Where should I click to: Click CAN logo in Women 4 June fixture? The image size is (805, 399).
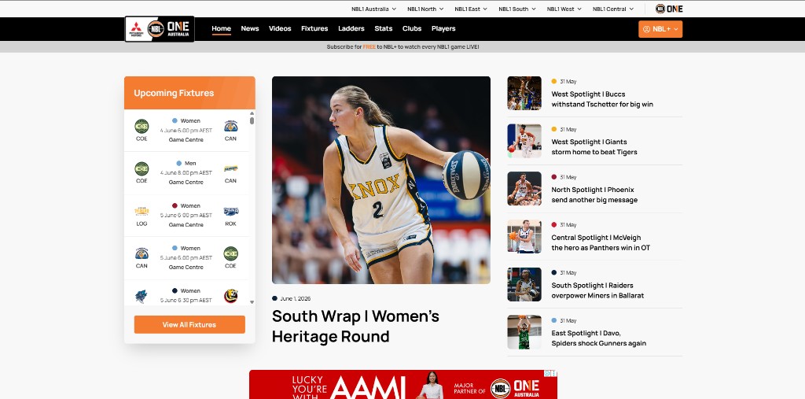[230, 126]
